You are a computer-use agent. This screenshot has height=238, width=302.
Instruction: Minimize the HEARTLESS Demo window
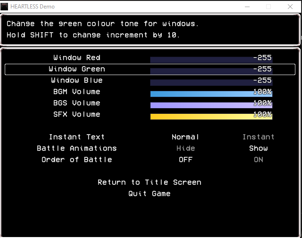tap(247, 7)
